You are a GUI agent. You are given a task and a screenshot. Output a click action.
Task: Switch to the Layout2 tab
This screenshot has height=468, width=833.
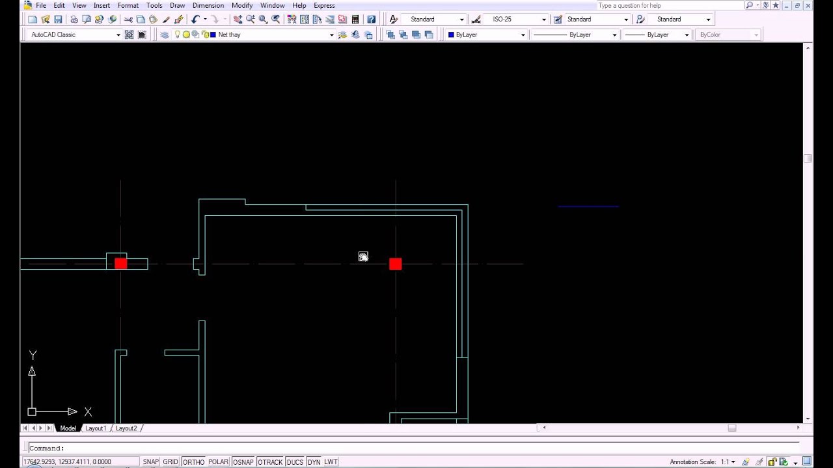[126, 428]
